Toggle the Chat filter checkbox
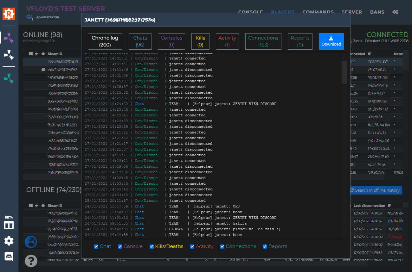412x272 pixels. [96, 247]
